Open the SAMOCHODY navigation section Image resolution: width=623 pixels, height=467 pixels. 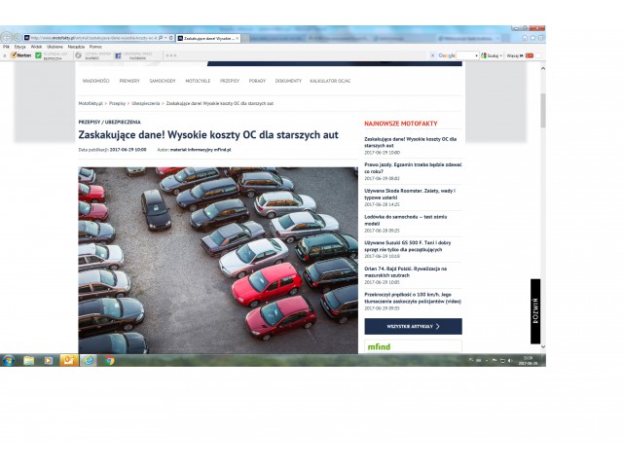pyautogui.click(x=162, y=81)
